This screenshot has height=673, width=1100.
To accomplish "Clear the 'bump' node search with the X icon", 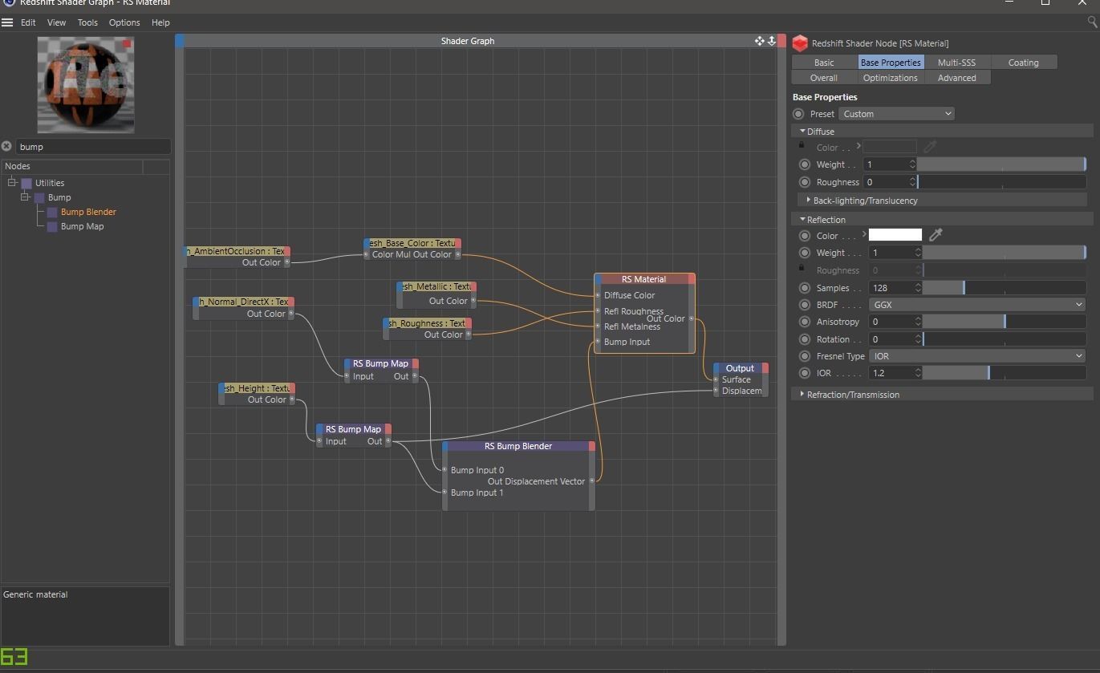I will (7, 147).
